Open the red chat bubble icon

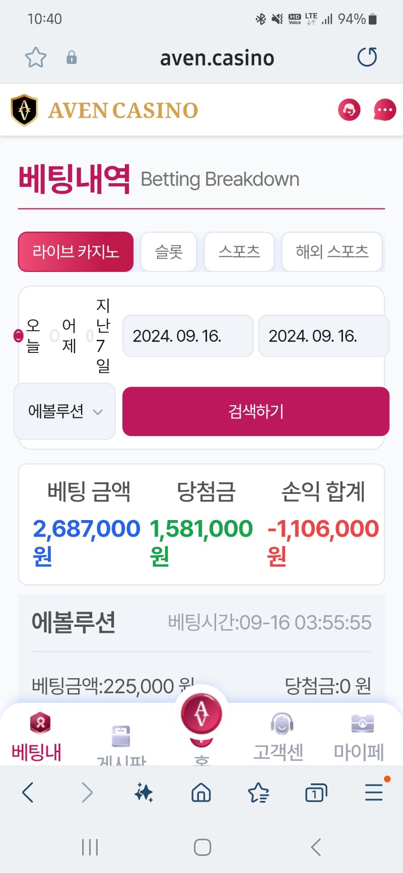[385, 110]
